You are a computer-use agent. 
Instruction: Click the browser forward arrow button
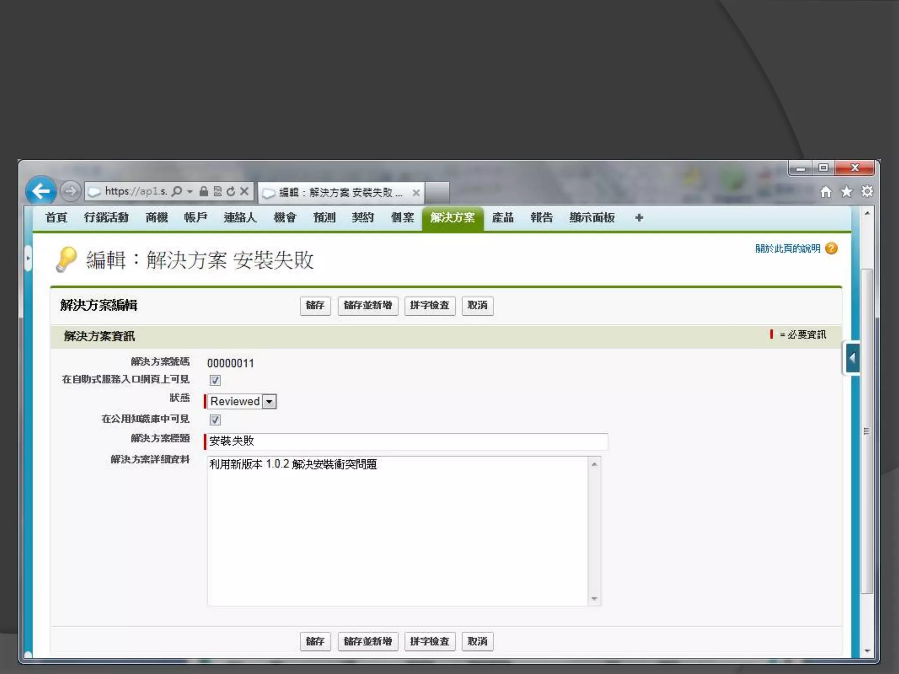click(70, 191)
